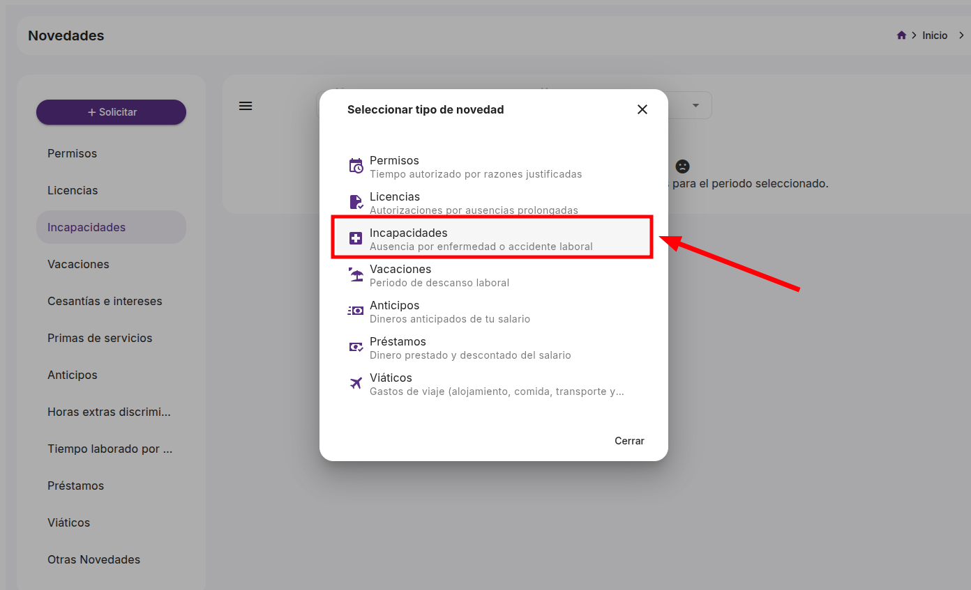Select Permisos in the dialog list

pyautogui.click(x=494, y=166)
